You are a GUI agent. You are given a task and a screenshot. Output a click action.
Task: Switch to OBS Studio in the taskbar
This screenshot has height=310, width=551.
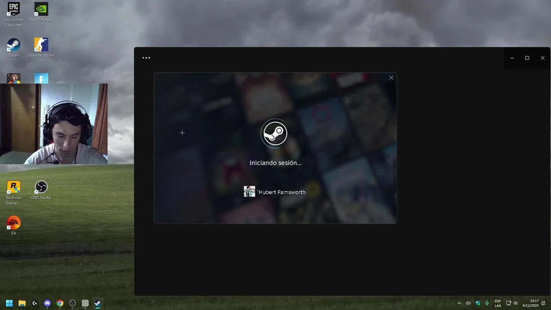click(73, 303)
